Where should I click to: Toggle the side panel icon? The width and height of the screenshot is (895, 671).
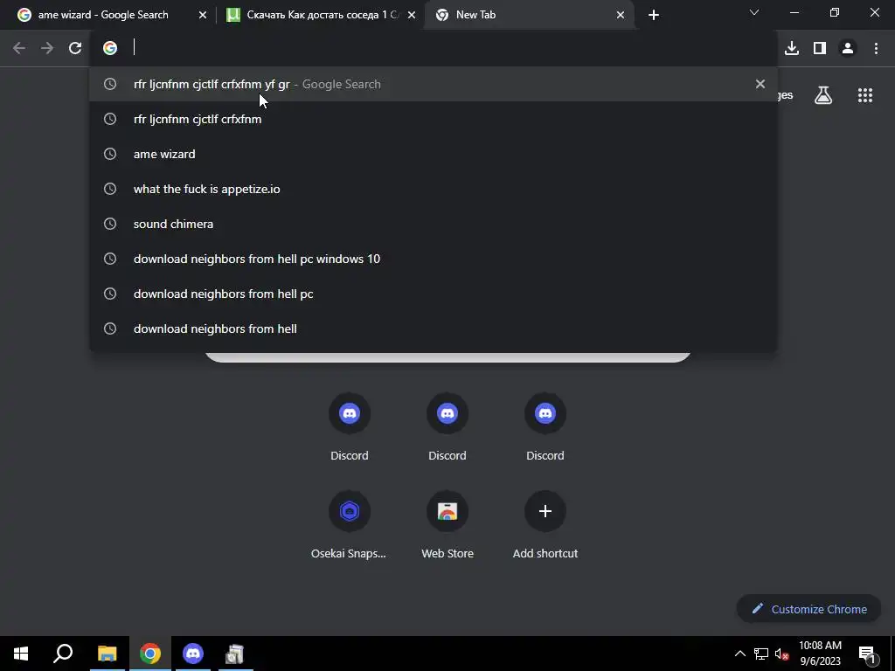pos(820,48)
